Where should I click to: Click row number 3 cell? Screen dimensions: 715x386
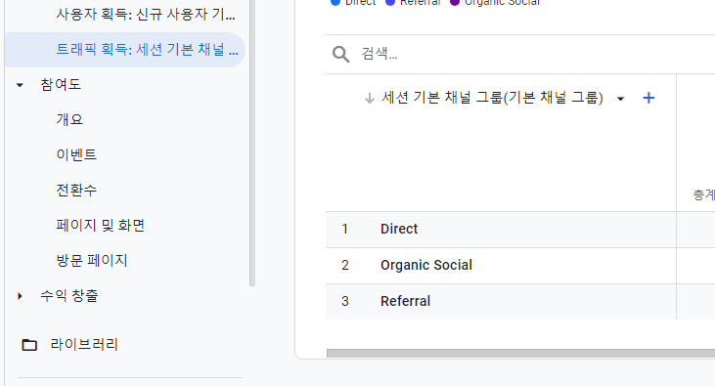coord(345,301)
